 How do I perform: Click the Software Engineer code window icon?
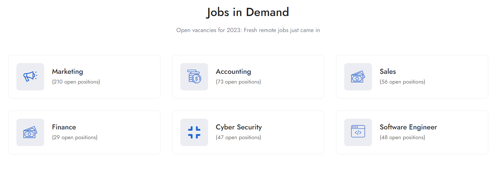click(358, 132)
